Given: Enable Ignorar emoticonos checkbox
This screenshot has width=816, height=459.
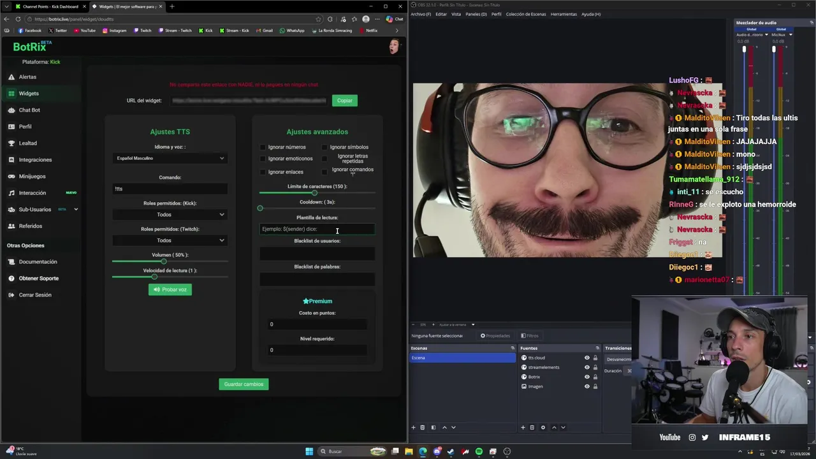Looking at the screenshot, I should pos(263,159).
